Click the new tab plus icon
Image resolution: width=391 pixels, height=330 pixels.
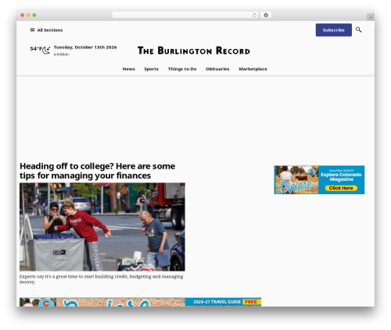[371, 17]
